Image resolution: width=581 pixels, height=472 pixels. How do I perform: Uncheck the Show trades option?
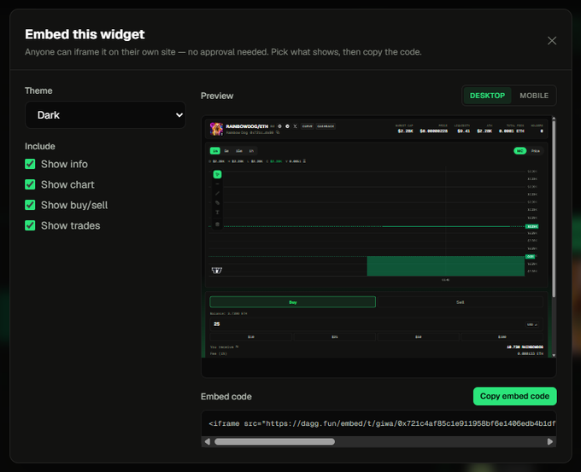pos(30,225)
